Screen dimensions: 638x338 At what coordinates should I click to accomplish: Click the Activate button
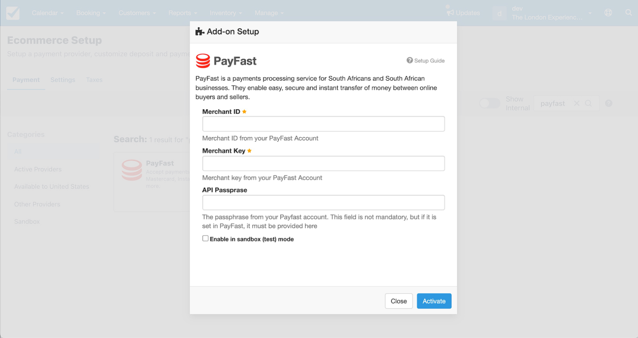point(434,301)
